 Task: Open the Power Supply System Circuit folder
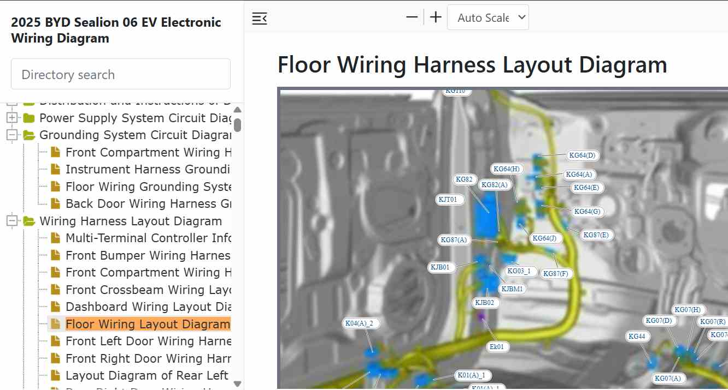pos(136,118)
